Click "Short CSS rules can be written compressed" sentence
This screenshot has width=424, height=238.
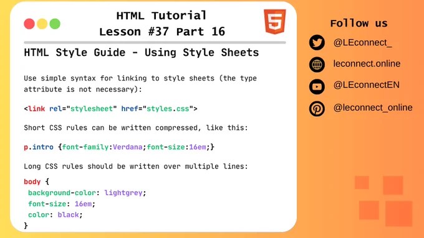pos(136,128)
